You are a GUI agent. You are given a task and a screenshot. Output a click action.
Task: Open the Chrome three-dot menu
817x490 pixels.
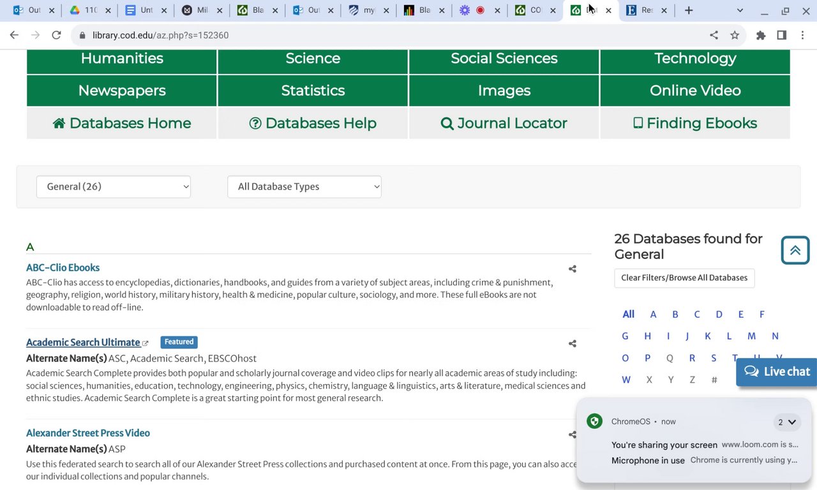tap(802, 35)
